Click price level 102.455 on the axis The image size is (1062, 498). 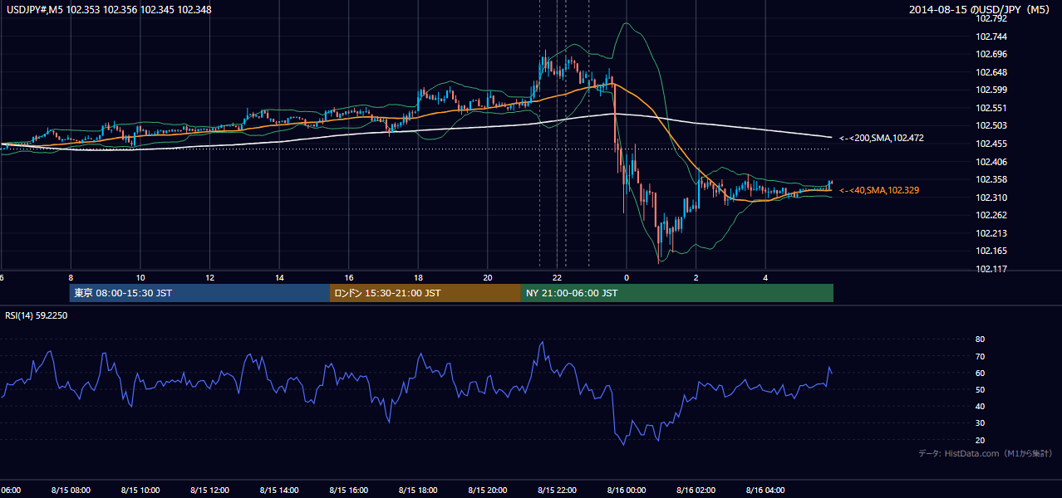(x=991, y=144)
